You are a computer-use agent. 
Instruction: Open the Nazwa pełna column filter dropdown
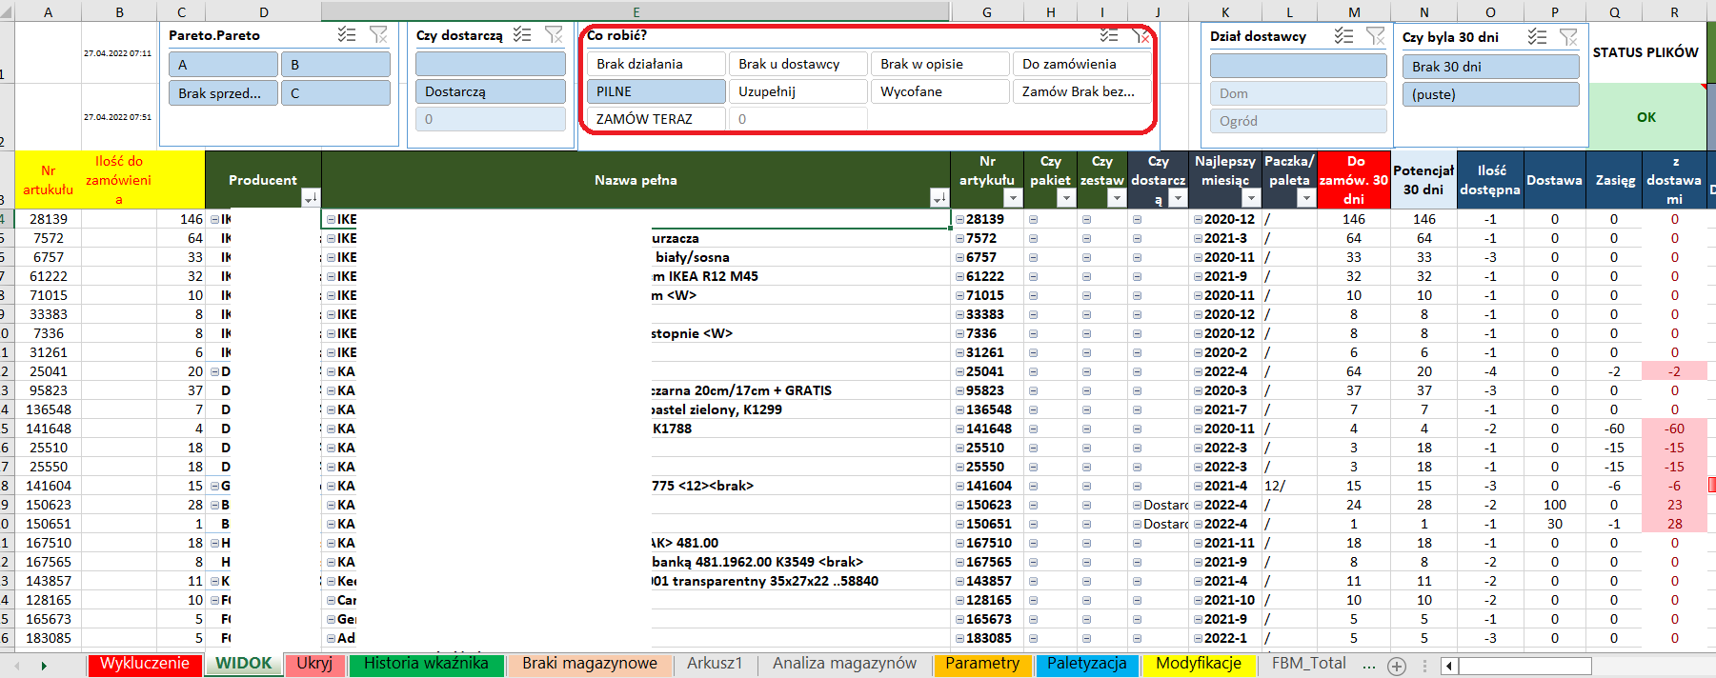939,198
